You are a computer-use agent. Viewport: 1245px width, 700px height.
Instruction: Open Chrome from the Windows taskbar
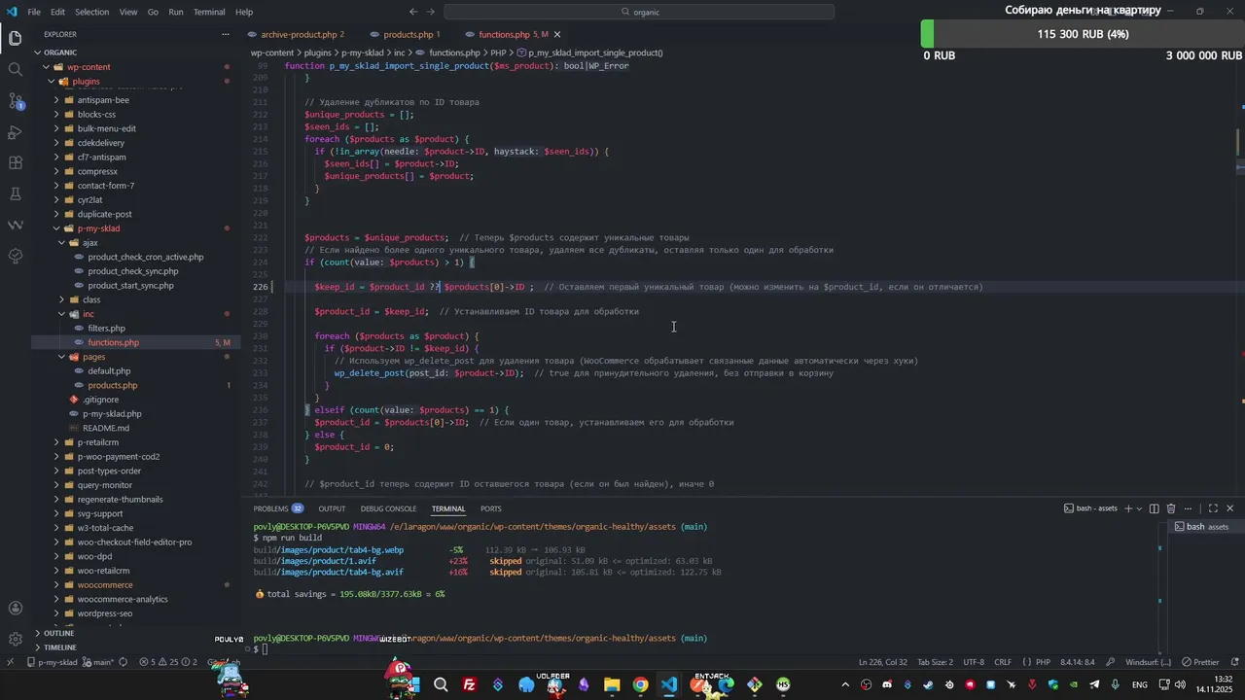640,684
